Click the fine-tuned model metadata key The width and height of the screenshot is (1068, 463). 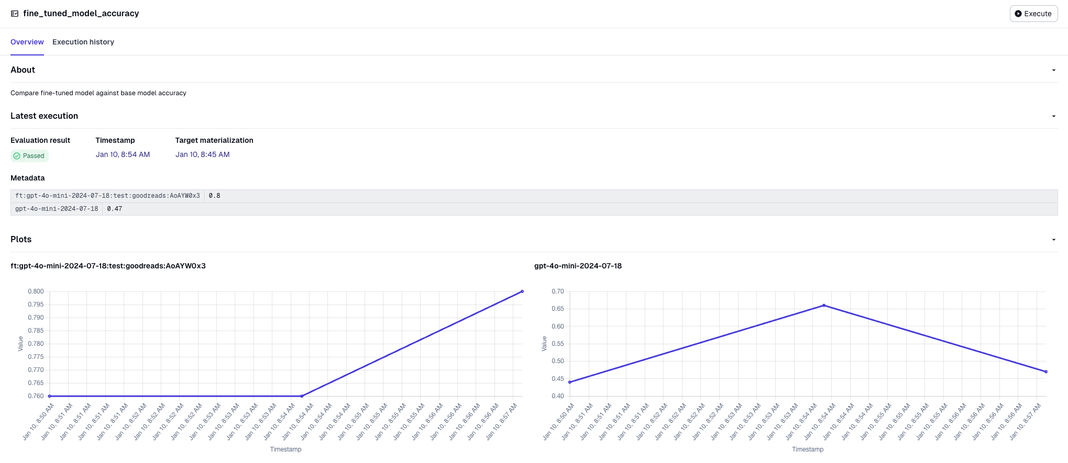[107, 196]
